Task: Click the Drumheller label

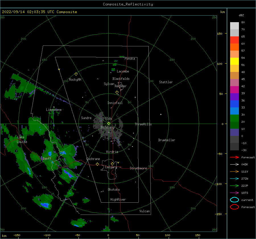Action: coord(167,140)
